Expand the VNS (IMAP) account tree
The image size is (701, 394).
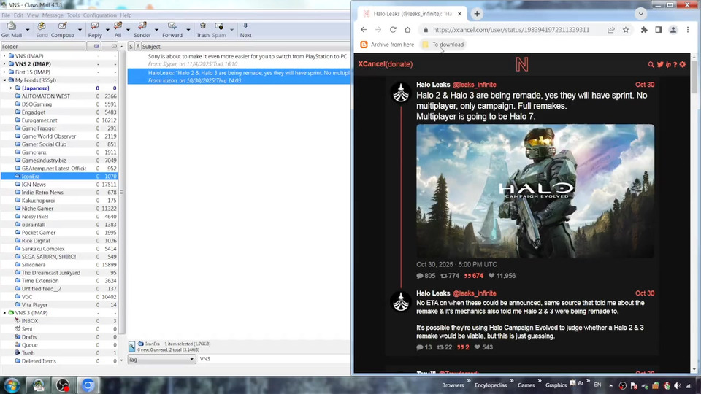point(4,56)
